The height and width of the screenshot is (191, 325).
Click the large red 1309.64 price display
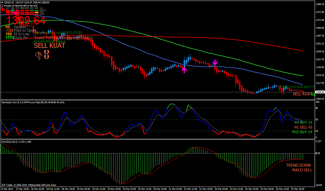(x=25, y=20)
